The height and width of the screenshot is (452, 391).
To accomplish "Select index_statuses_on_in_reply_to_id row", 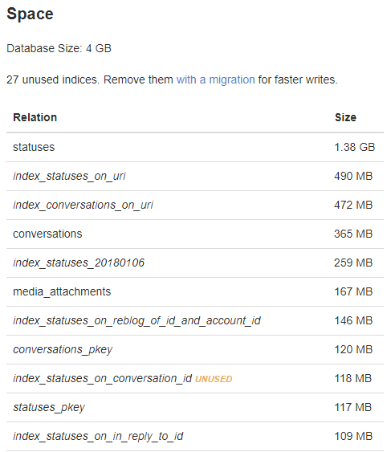I will (x=195, y=436).
